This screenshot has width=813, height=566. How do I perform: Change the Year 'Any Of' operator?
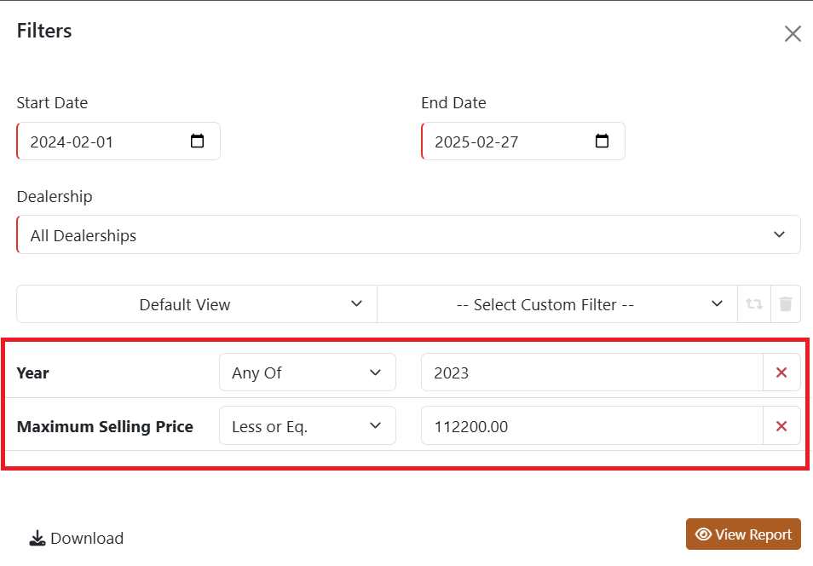pos(307,373)
